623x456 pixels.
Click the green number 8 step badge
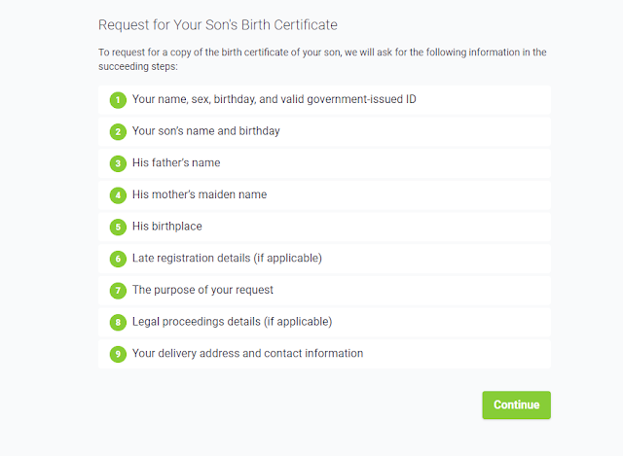pos(118,322)
